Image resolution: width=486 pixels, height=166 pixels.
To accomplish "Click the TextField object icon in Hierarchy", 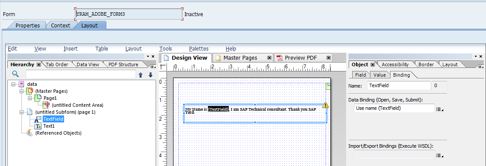I will pyautogui.click(x=38, y=119).
